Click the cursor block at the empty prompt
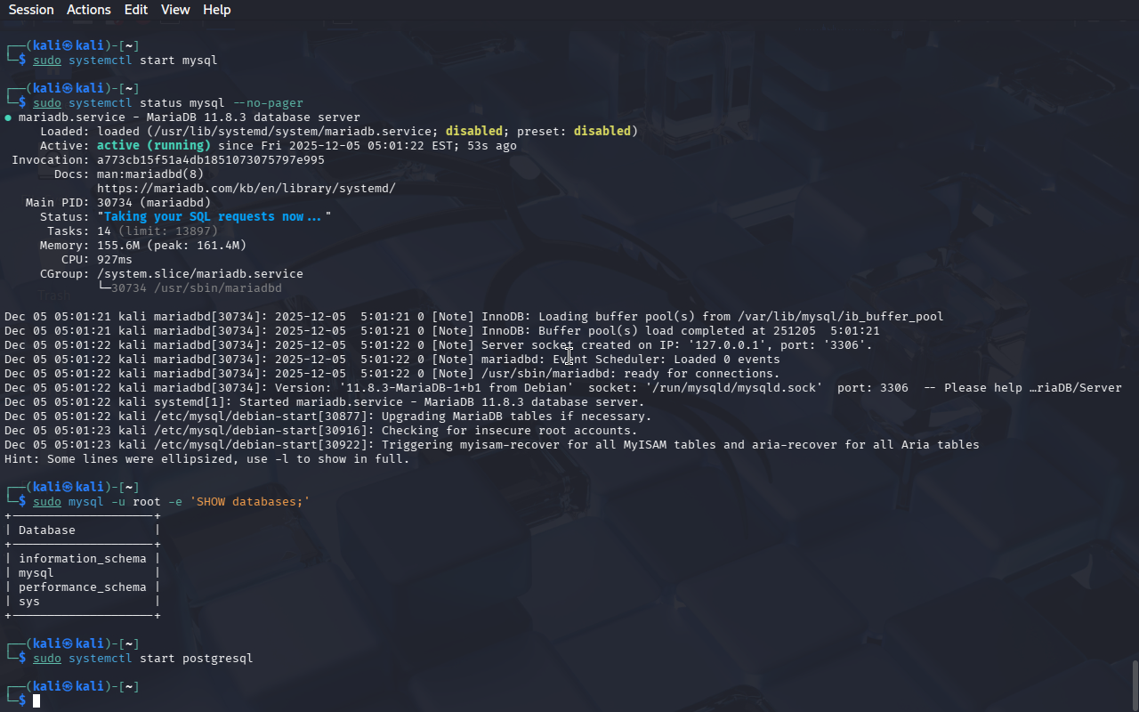This screenshot has width=1139, height=712. 36,701
